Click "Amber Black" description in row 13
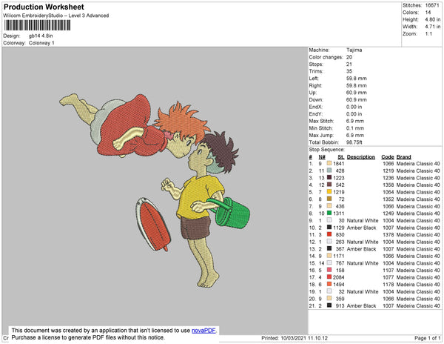 pyautogui.click(x=361, y=249)
